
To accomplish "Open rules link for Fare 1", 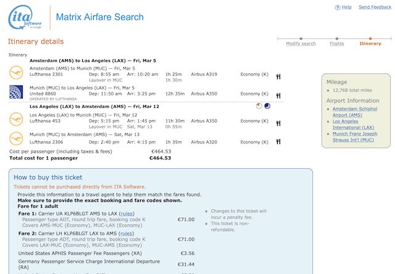I will pyautogui.click(x=127, y=214).
